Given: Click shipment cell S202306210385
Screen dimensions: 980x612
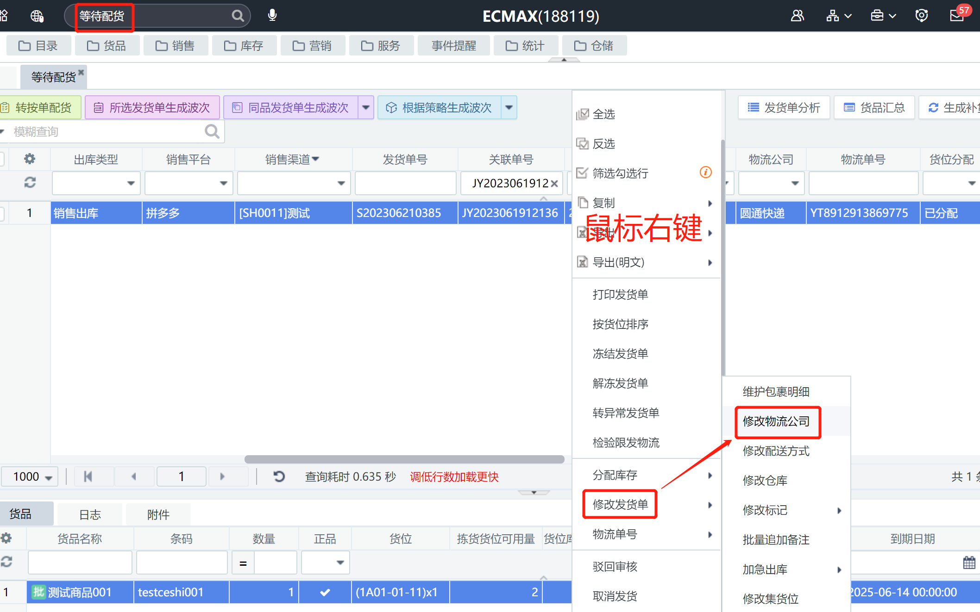Looking at the screenshot, I should coord(405,213).
